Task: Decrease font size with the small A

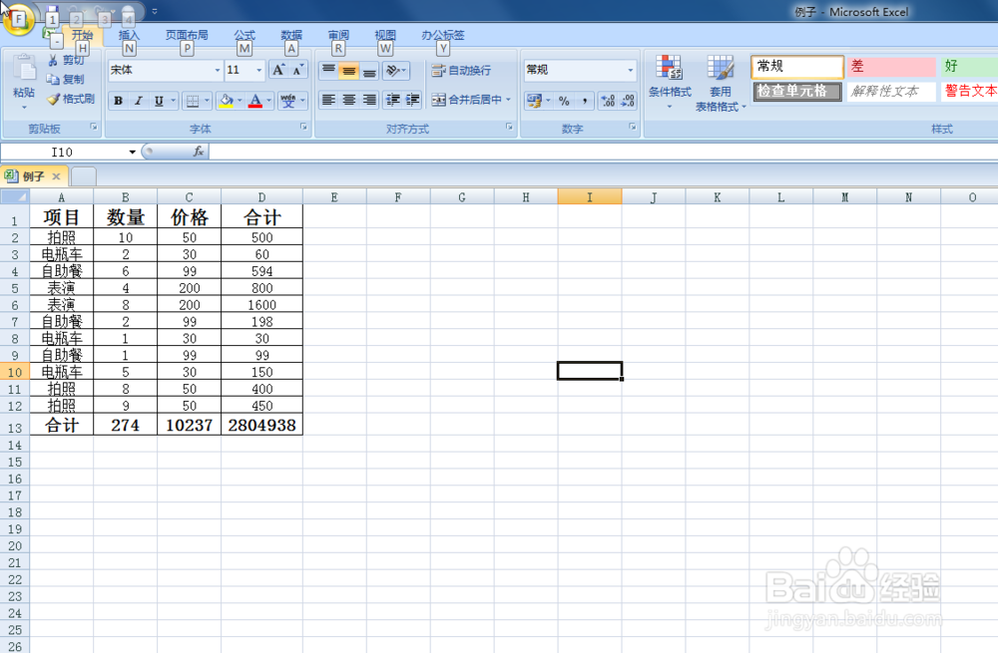Action: click(x=297, y=70)
